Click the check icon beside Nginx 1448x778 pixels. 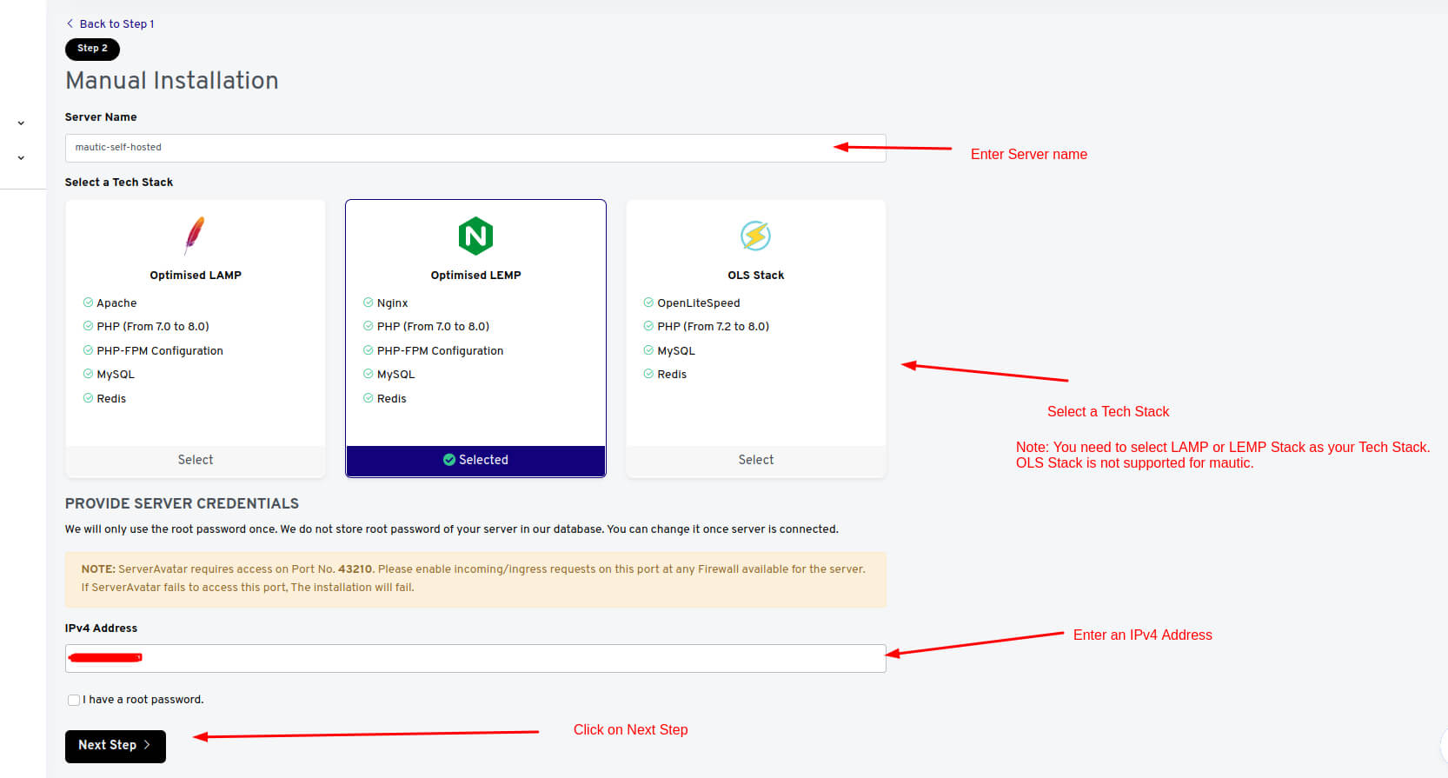tap(369, 303)
